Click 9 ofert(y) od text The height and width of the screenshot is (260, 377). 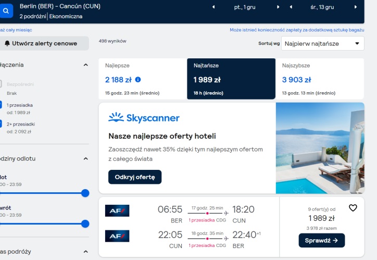(x=322, y=209)
